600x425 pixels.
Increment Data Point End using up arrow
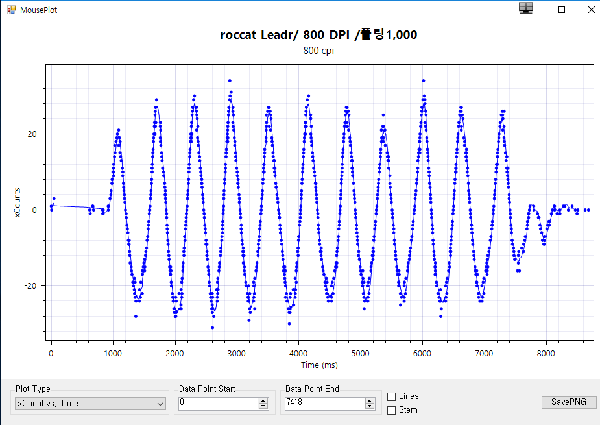tap(370, 400)
